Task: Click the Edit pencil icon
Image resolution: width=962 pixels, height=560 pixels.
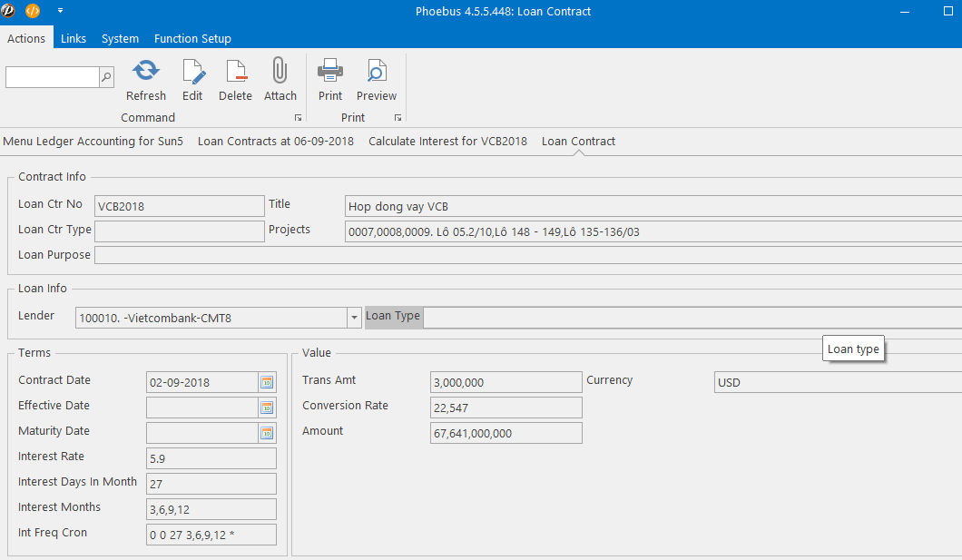Action: point(192,72)
